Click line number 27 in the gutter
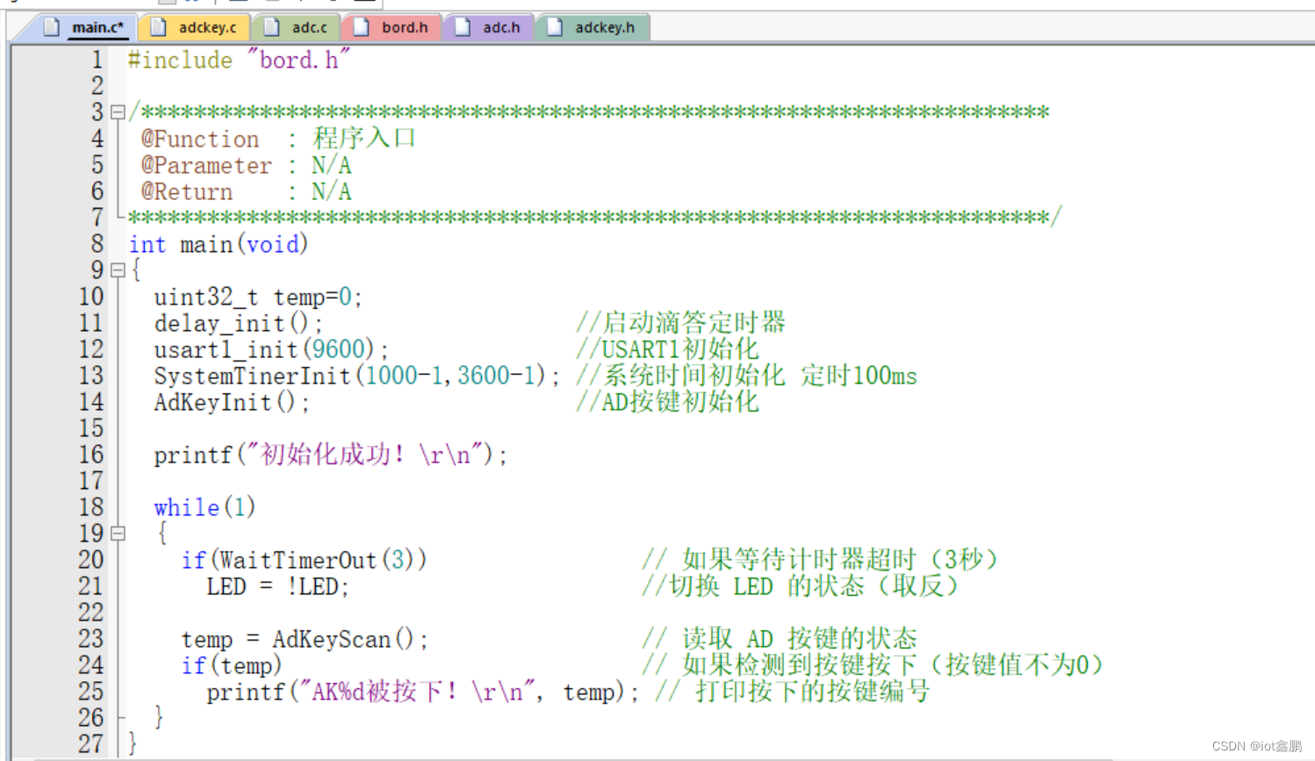The image size is (1315, 761). click(91, 744)
